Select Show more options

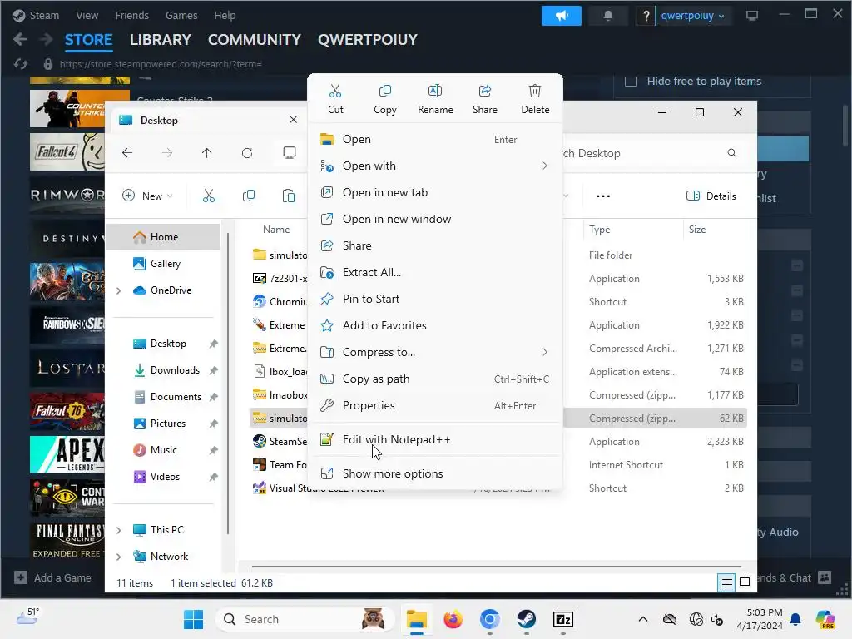[x=434, y=473]
